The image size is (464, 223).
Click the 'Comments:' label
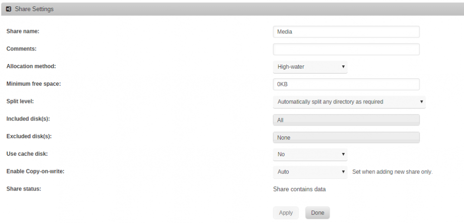click(x=21, y=49)
